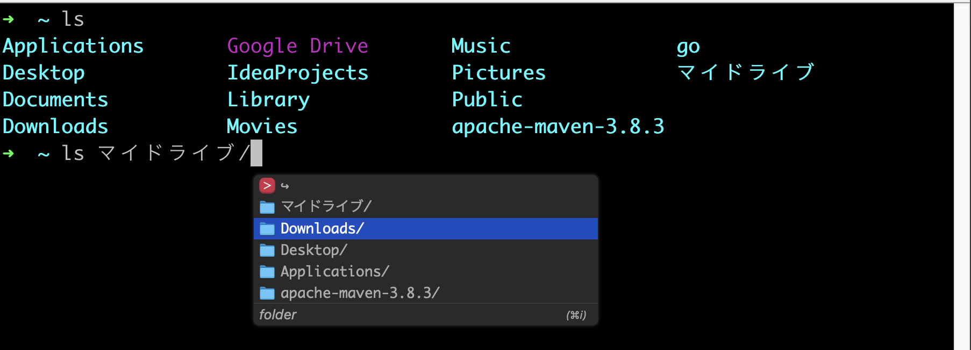
Task: Click the red shell prompt icon in popup
Action: [x=267, y=185]
